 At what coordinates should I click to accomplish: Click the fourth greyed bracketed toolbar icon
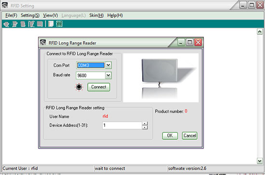pos(31,24)
